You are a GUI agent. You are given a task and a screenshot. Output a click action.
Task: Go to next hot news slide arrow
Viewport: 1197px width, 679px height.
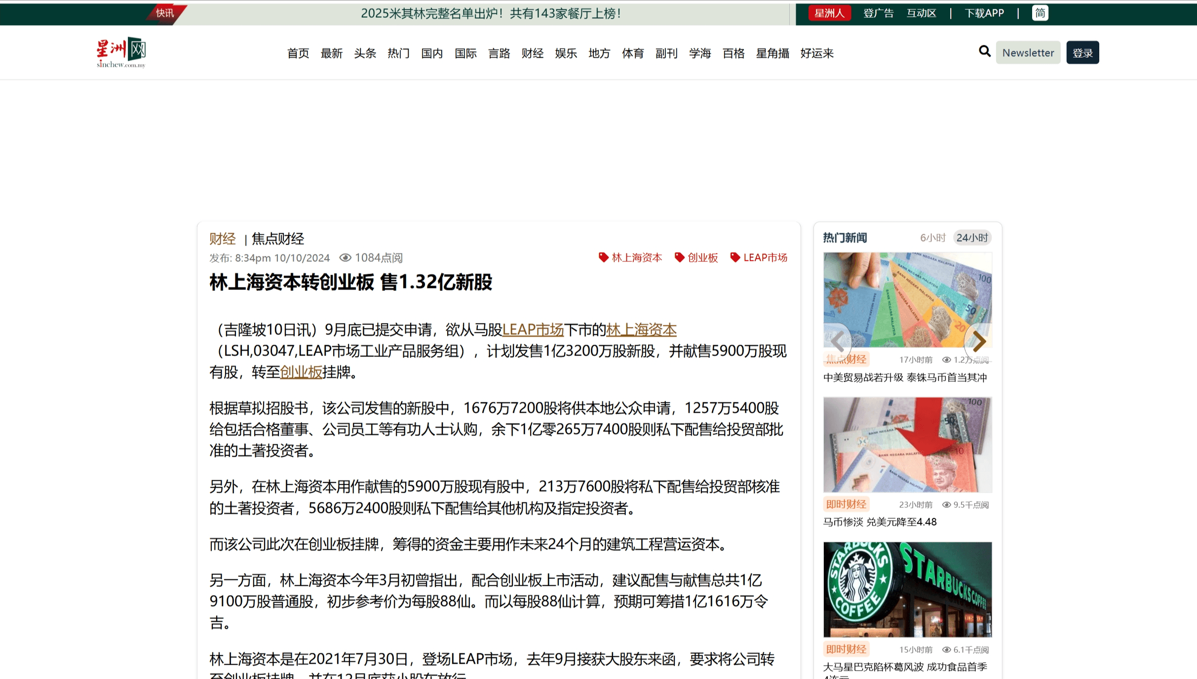[979, 341]
